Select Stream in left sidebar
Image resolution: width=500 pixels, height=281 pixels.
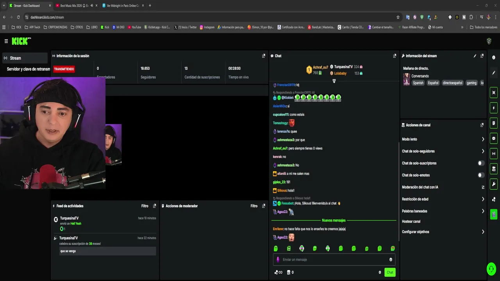coord(25,58)
